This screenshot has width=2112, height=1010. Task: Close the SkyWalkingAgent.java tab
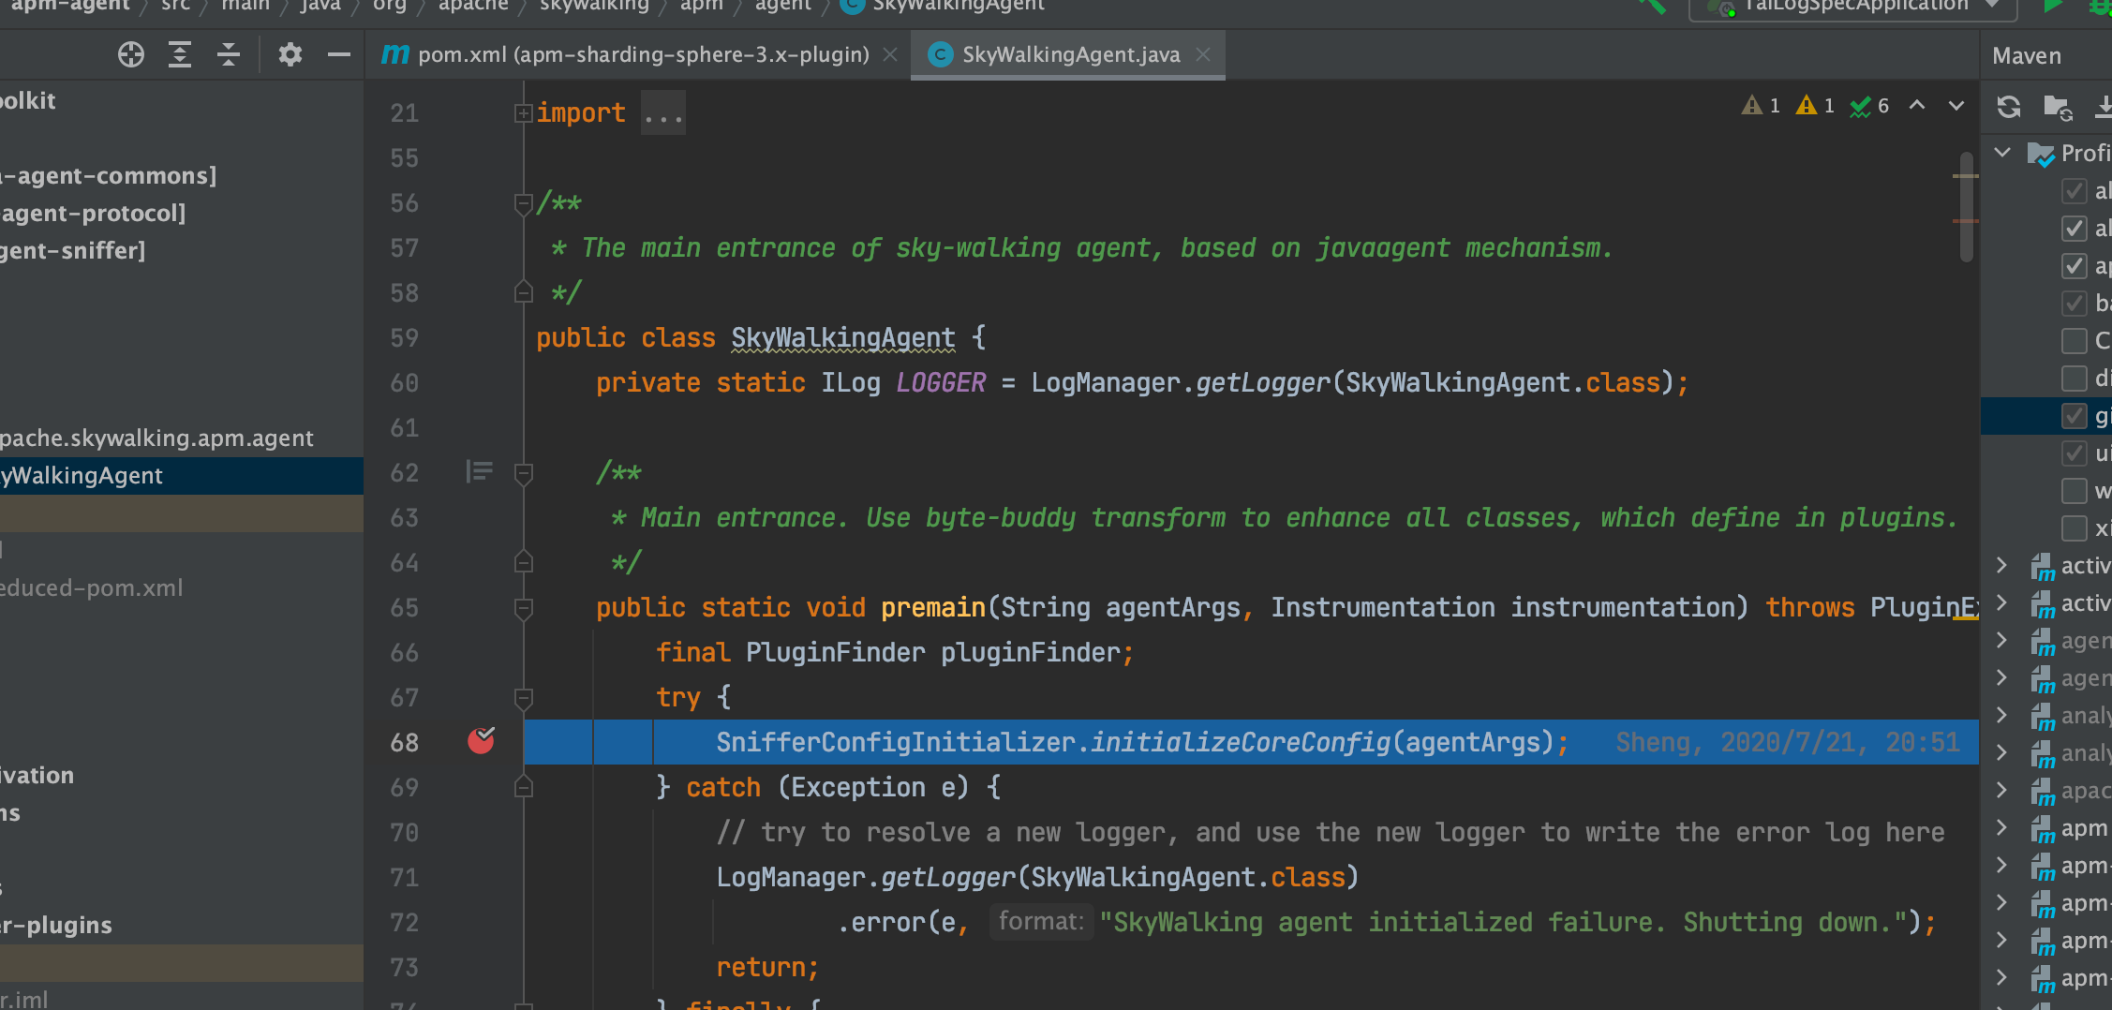[x=1203, y=55]
